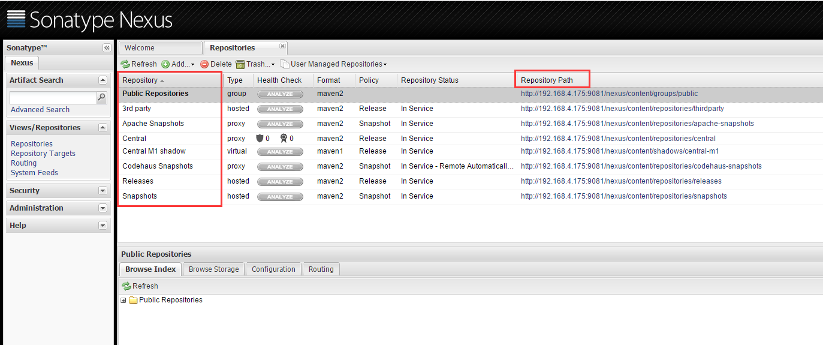Viewport: 823px width, 345px height.
Task: Expand the Security panel
Action: (x=103, y=191)
